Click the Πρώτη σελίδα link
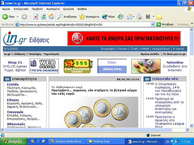The width and height of the screenshot is (194, 145). point(150,54)
